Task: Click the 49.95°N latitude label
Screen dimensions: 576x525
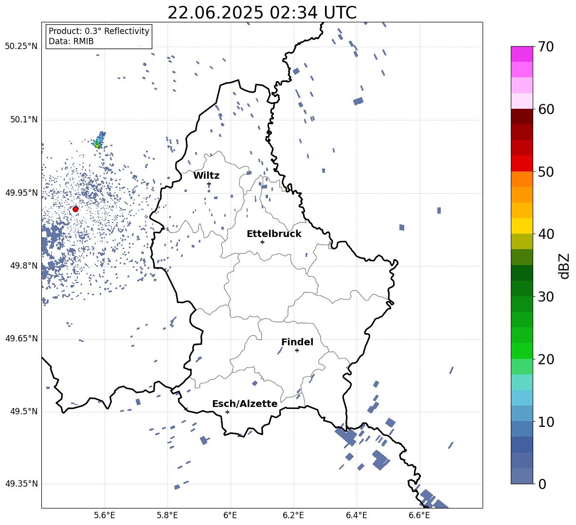Action: tap(21, 192)
